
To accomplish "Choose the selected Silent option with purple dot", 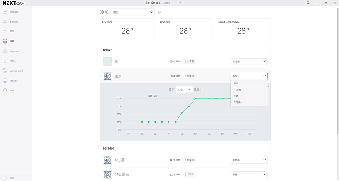I will tap(249, 90).
